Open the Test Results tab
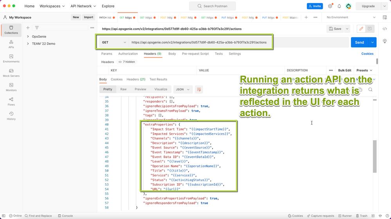This screenshot has height=219, width=391. tap(159, 80)
